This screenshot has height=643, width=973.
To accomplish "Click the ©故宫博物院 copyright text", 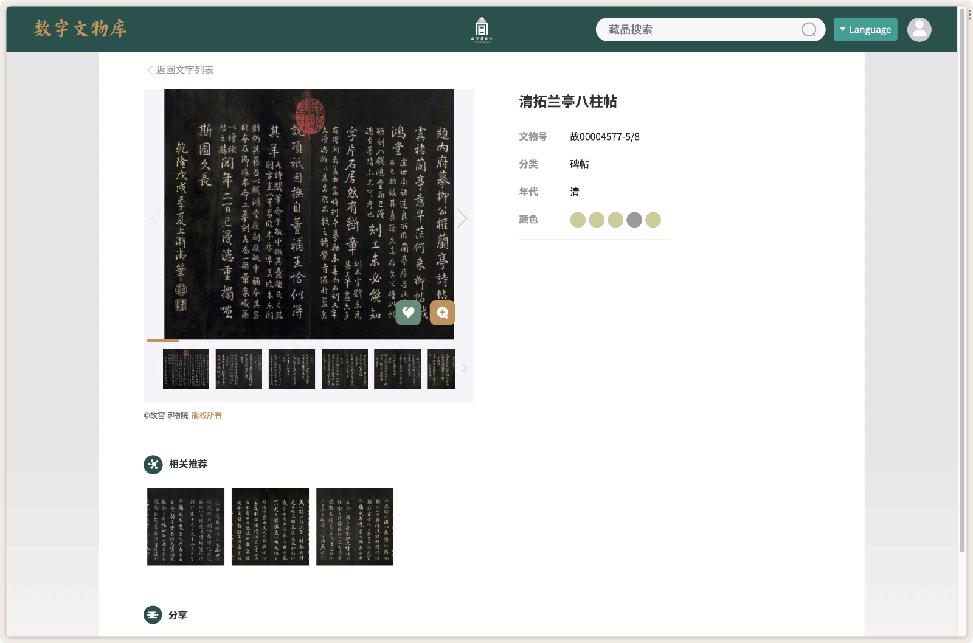I will click(x=166, y=415).
